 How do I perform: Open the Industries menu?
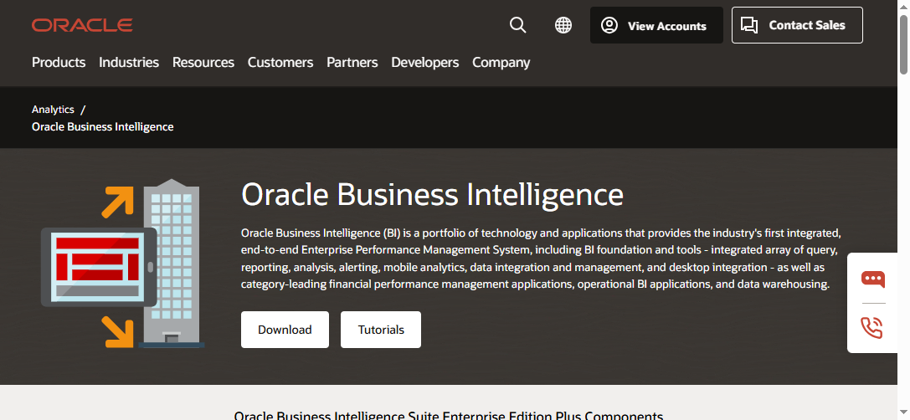(x=129, y=62)
